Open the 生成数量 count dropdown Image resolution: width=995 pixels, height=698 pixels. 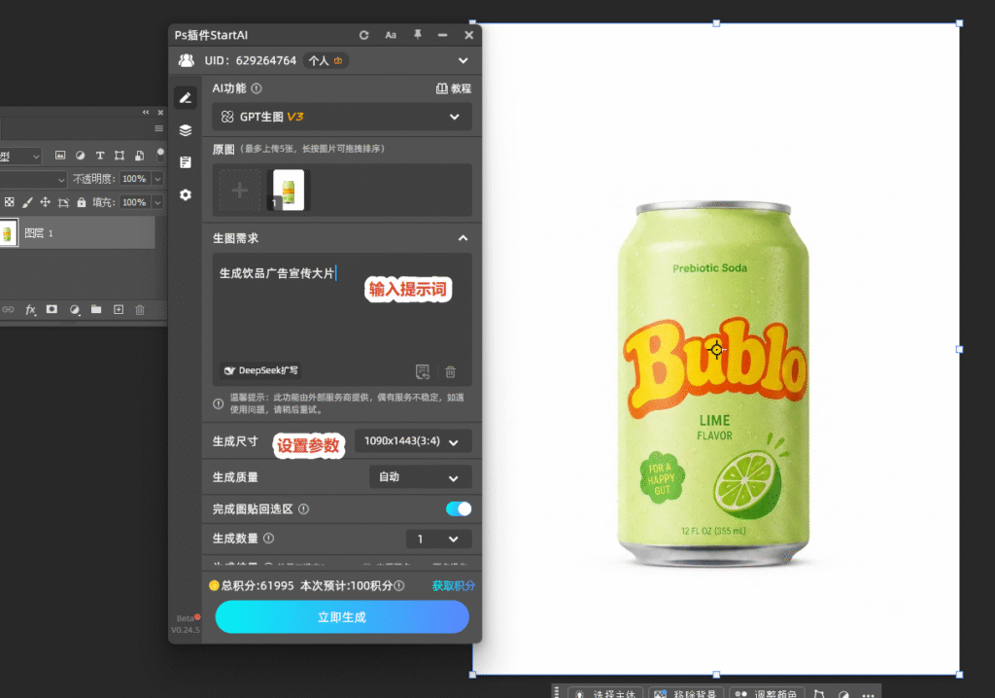438,539
